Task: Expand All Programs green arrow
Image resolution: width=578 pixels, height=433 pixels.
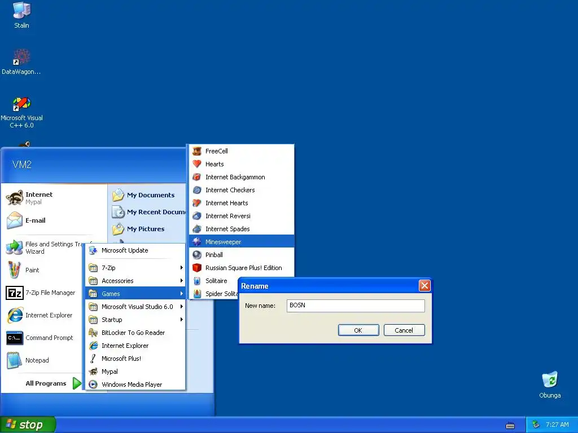Action: 77,383
